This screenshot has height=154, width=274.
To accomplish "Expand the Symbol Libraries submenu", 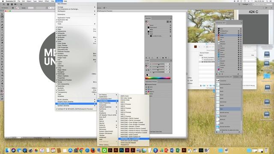I will tap(76, 106).
